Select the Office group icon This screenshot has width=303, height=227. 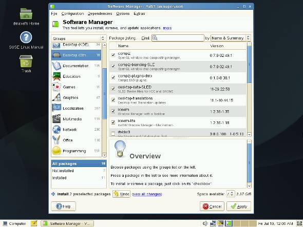pos(56,140)
